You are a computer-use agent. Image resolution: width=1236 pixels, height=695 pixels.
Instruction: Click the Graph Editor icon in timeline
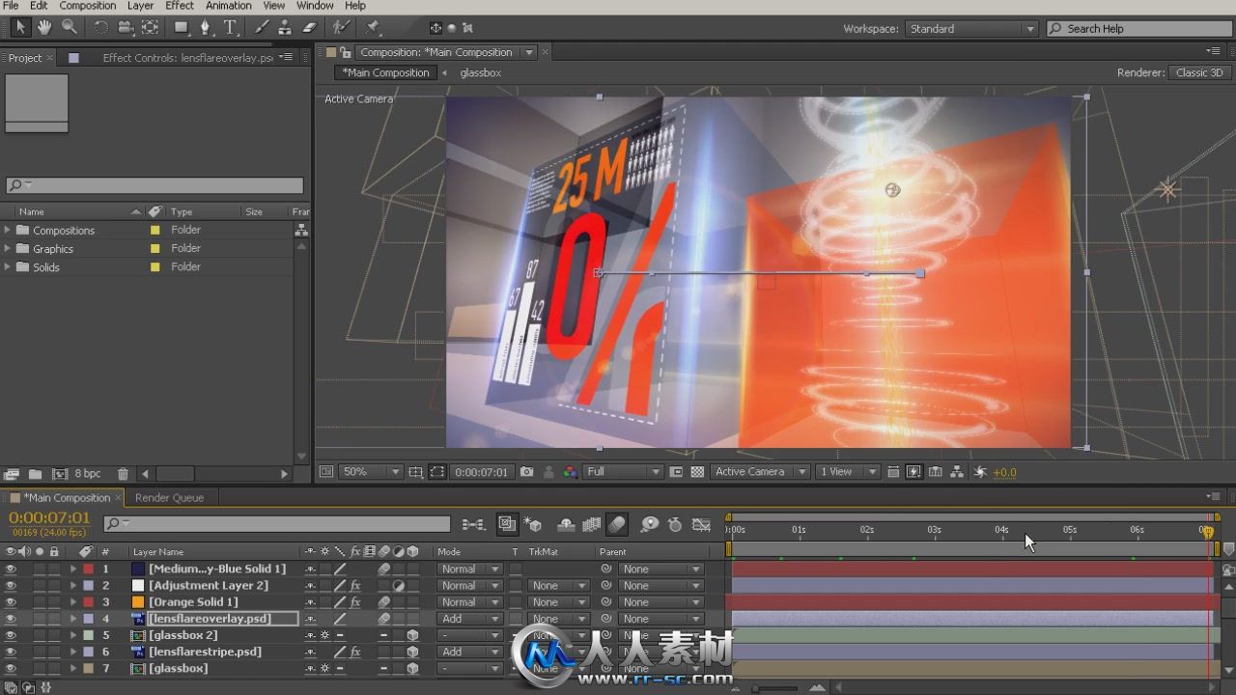702,524
